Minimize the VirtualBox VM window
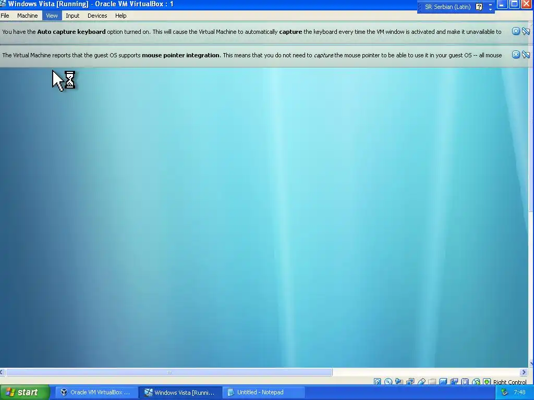This screenshot has width=534, height=400. click(502, 4)
